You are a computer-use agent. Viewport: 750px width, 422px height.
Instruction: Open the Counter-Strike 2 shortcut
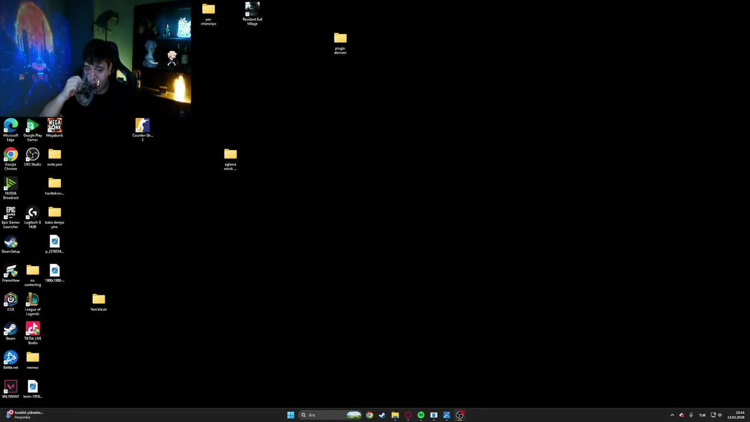pos(142,130)
